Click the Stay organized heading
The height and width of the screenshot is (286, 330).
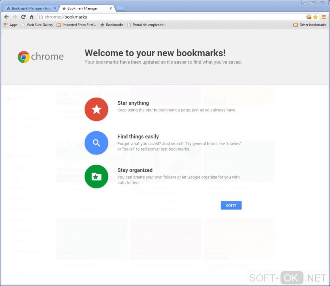click(135, 170)
